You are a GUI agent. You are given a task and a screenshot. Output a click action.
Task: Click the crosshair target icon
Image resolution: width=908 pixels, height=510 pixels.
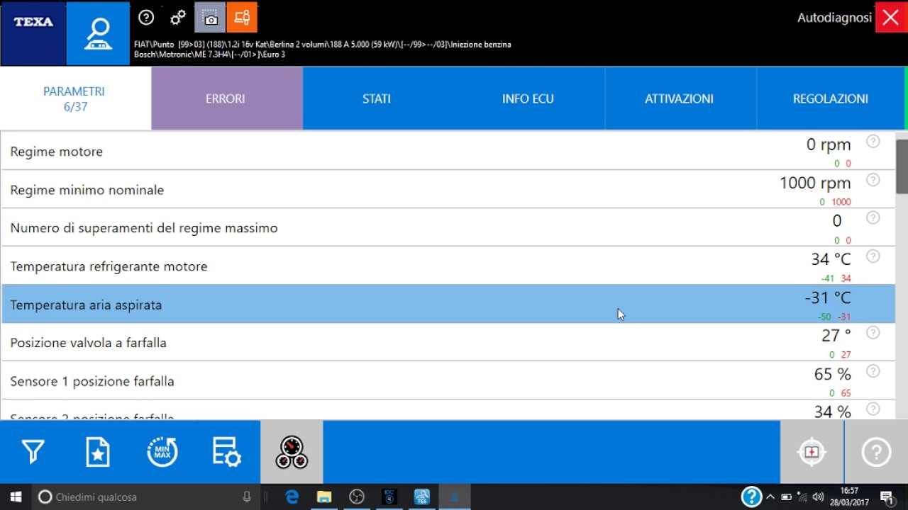coord(812,452)
